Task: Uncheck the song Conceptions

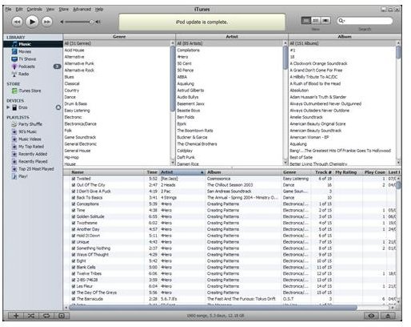Action: pyautogui.click(x=74, y=204)
